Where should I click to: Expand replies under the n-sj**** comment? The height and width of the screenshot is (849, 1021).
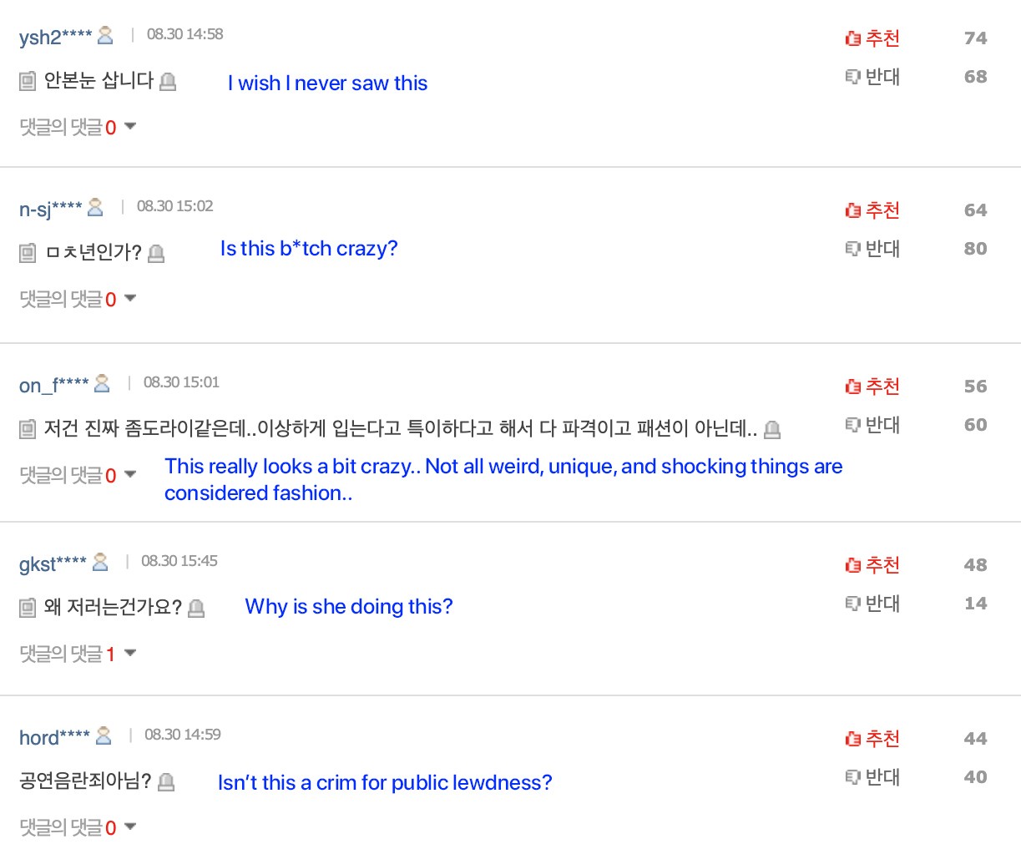tap(78, 299)
